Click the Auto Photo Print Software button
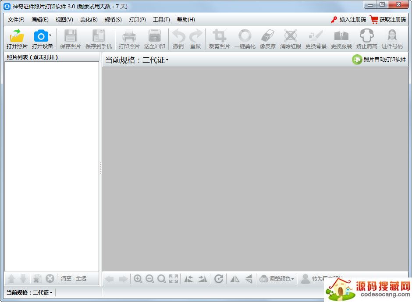Viewport: 412px width, 302px height. 380,60
